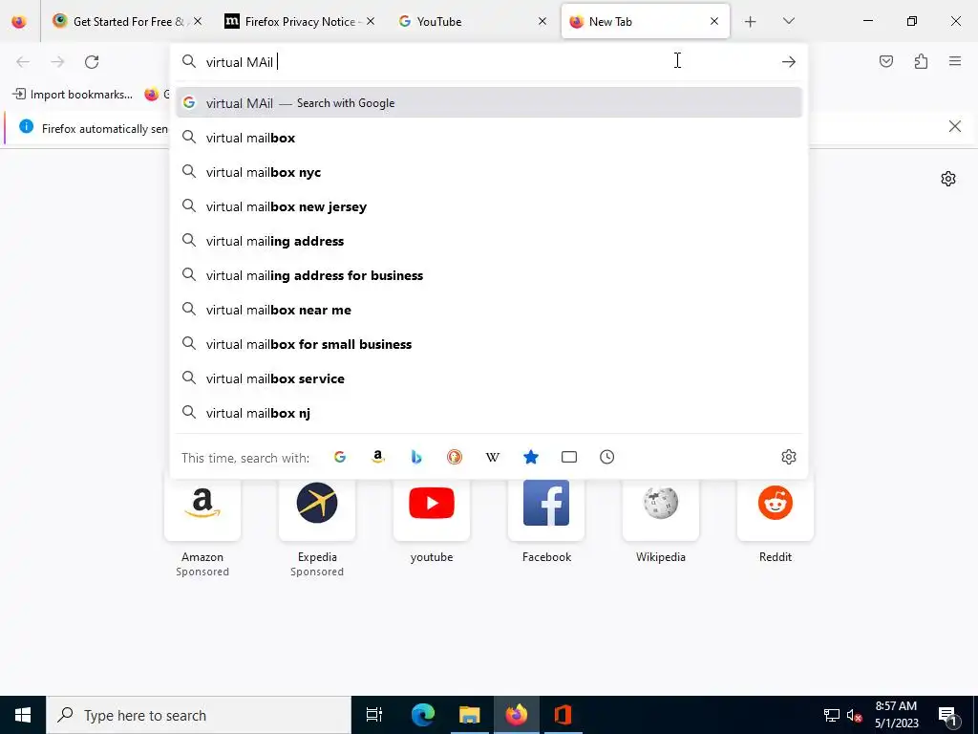Open search settings gear in dropdown
Screen dimensions: 978x734
(788, 457)
